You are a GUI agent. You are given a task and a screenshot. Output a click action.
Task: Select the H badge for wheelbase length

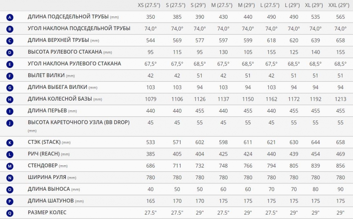pyautogui.click(x=10, y=100)
